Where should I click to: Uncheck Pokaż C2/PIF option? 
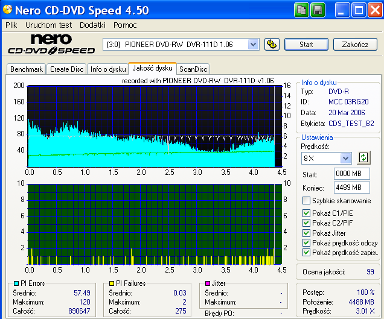[306, 223]
